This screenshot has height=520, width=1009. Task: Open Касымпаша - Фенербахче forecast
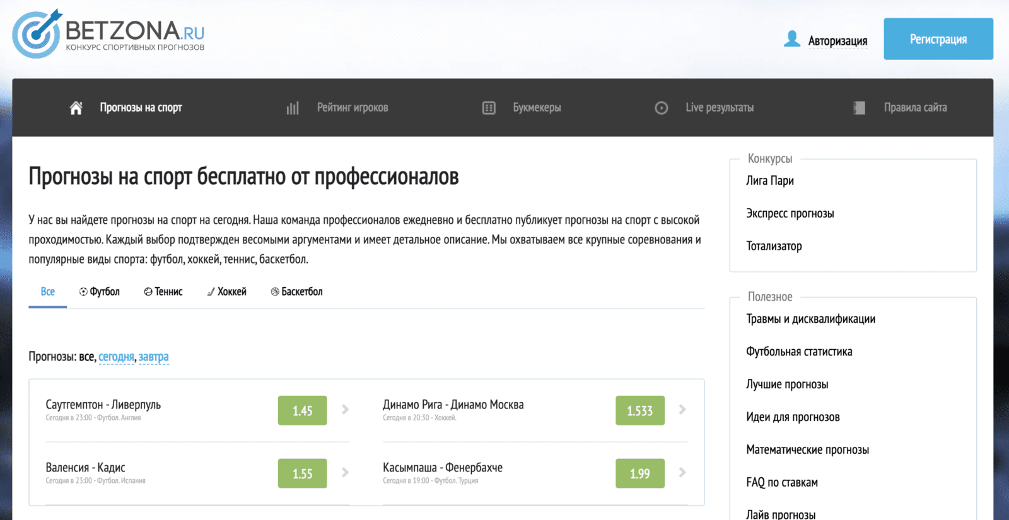(x=442, y=468)
